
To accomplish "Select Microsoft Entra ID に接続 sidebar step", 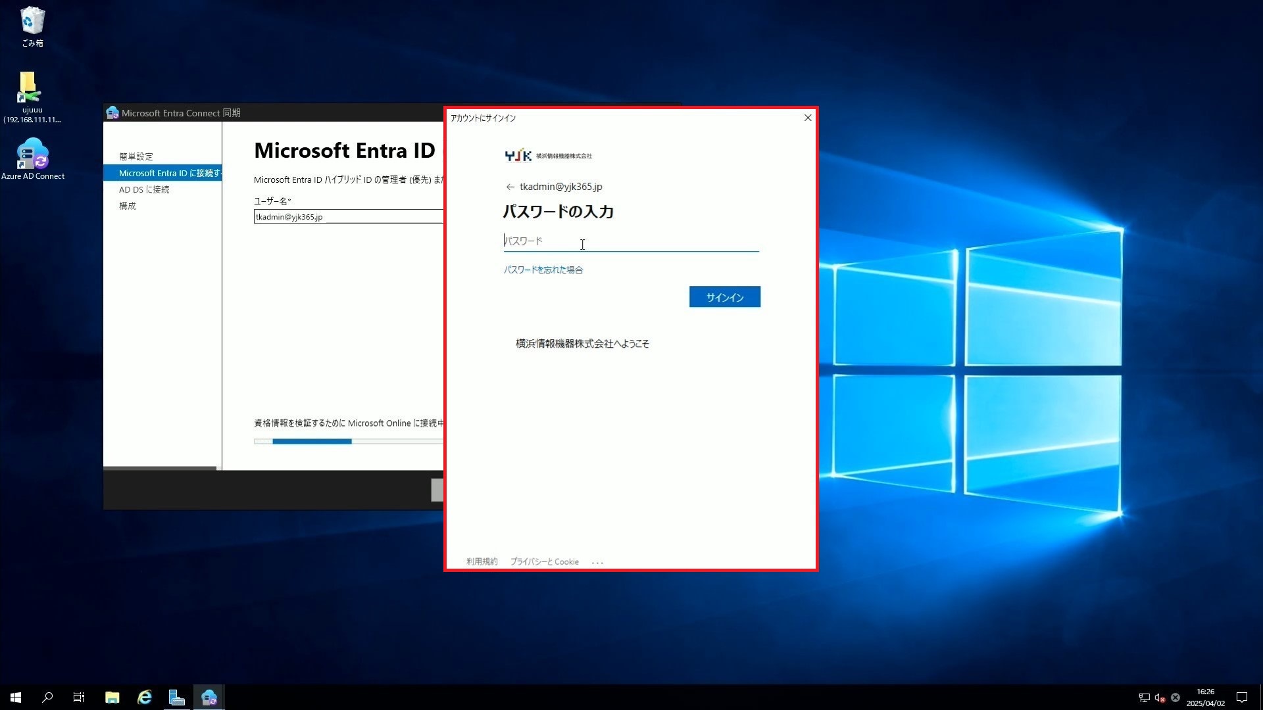I will coord(162,173).
